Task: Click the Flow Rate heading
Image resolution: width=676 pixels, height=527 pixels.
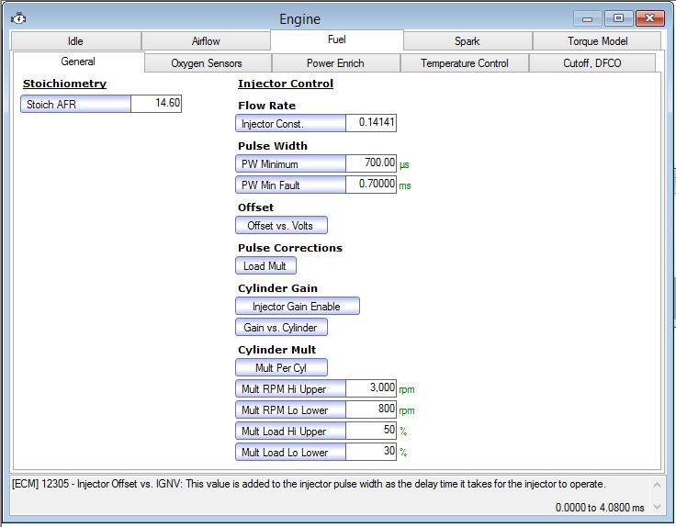Action: (267, 106)
